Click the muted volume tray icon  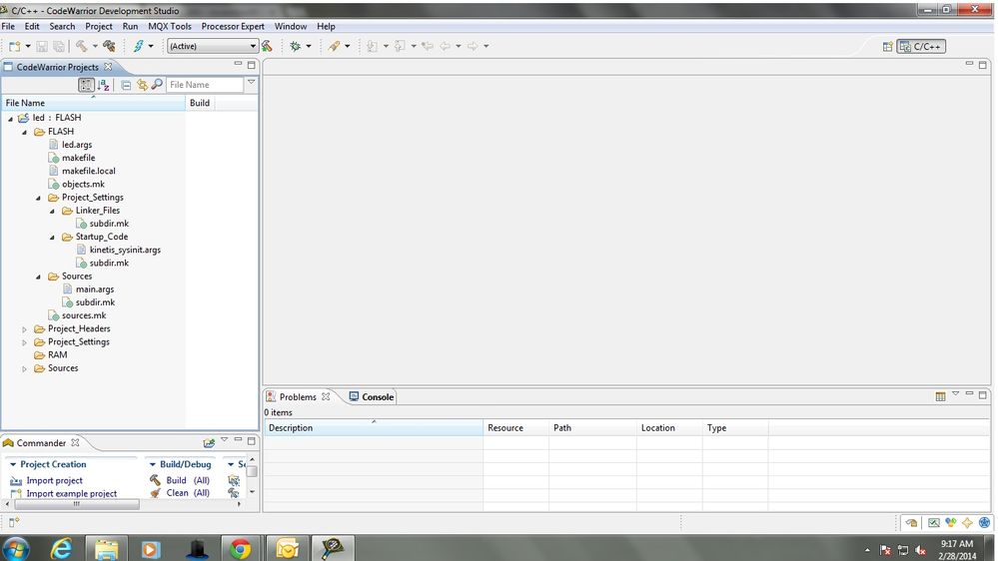[920, 550]
